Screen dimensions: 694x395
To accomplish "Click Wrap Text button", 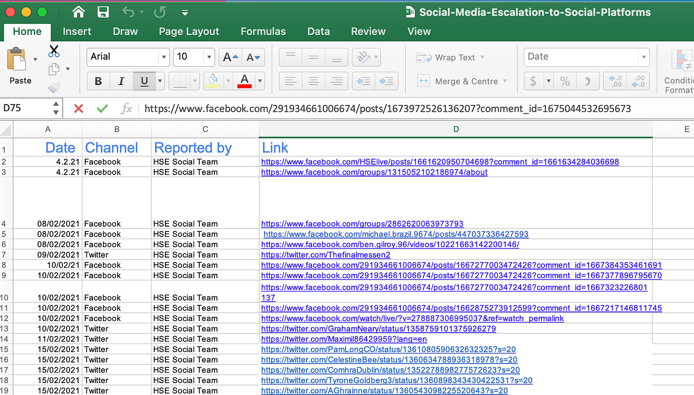I will coord(446,57).
